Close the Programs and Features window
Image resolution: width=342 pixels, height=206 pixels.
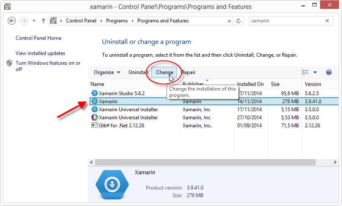coord(329,5)
